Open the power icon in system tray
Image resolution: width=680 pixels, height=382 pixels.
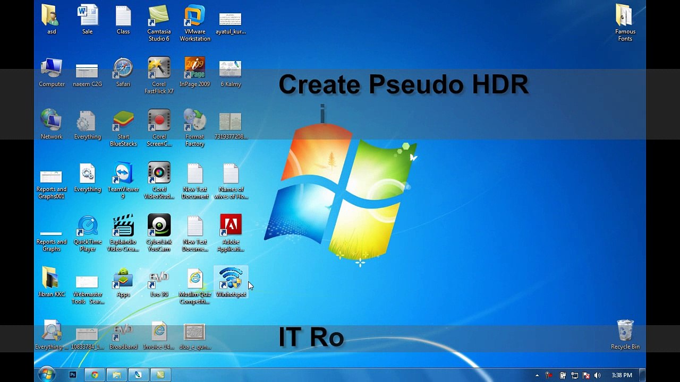[x=563, y=375]
